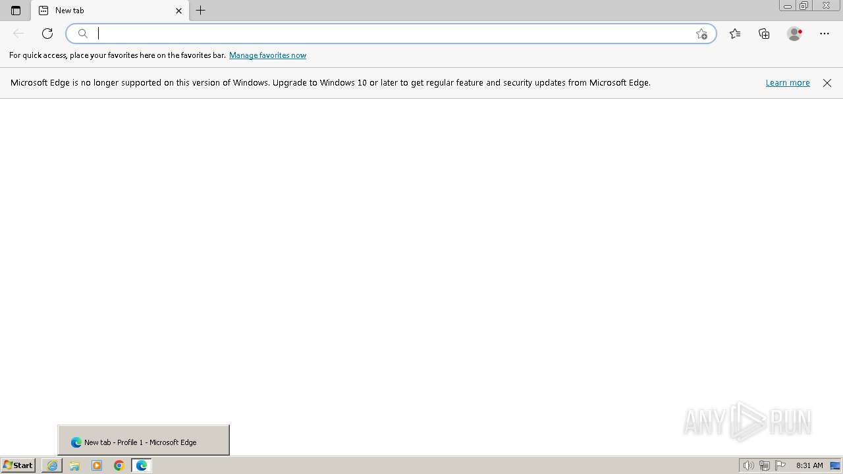Click Microsoft Edge taskbar icon

tap(142, 465)
